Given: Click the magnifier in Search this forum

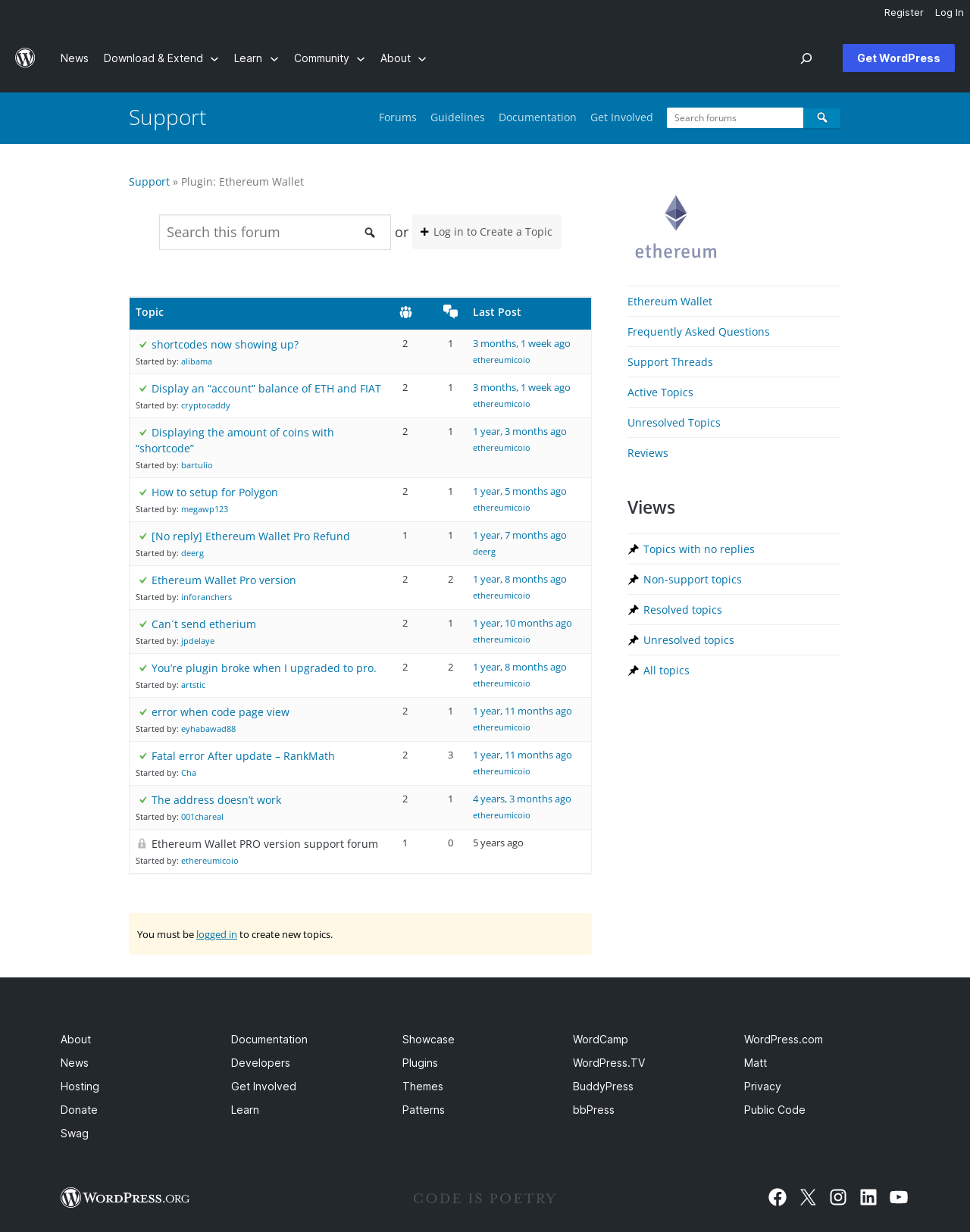Looking at the screenshot, I should (x=370, y=233).
